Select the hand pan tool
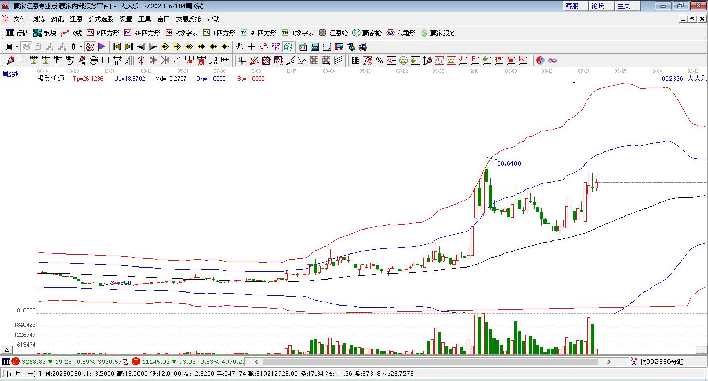Screen dimensions: 708x381 pyautogui.click(x=240, y=47)
